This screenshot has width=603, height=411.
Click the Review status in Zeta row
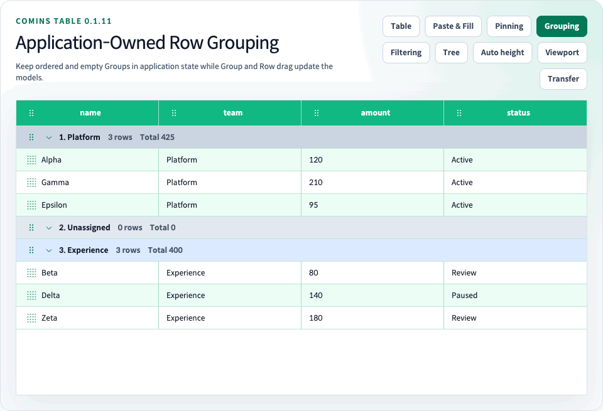[x=515, y=318]
